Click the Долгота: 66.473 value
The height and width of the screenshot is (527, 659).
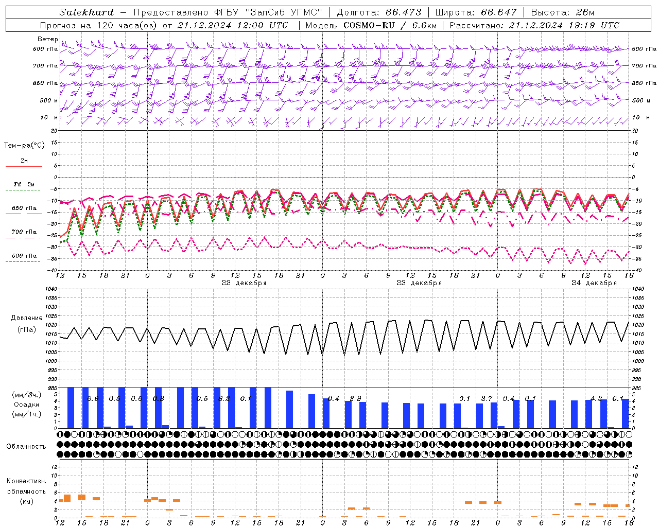tap(379, 12)
